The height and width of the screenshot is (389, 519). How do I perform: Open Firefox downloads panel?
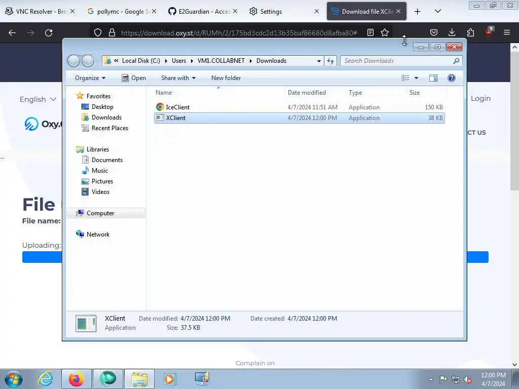click(x=452, y=33)
